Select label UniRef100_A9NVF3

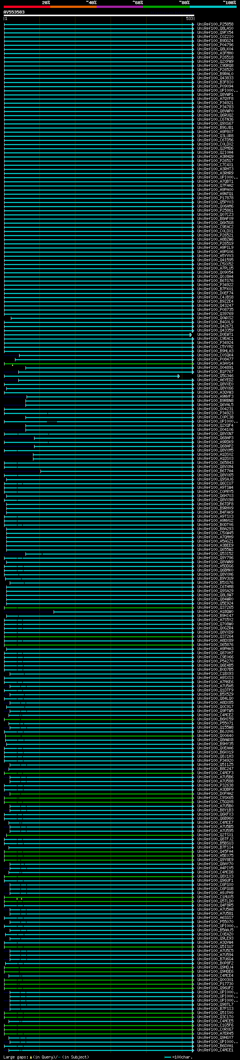point(215,397)
